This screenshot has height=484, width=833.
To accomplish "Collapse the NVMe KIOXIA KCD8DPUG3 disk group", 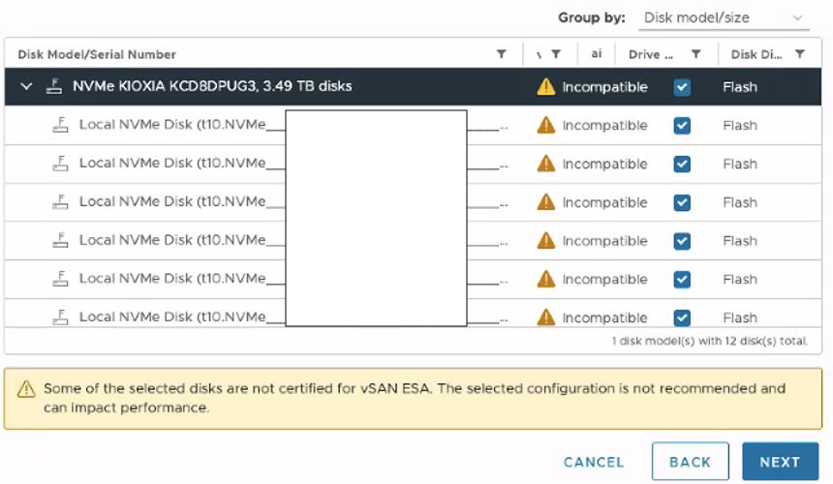I will (26, 87).
